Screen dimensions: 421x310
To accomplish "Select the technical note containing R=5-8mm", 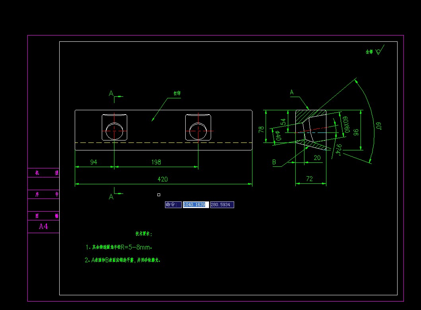I will [x=118, y=247].
